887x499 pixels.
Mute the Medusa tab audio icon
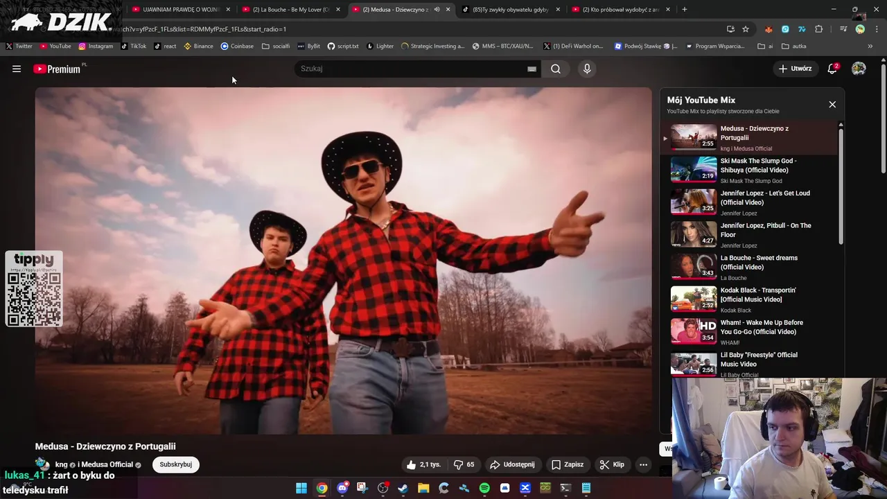click(437, 9)
